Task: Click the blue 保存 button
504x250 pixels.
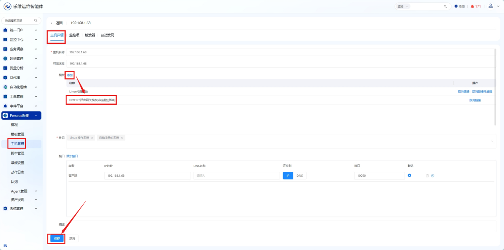Action: pyautogui.click(x=57, y=238)
